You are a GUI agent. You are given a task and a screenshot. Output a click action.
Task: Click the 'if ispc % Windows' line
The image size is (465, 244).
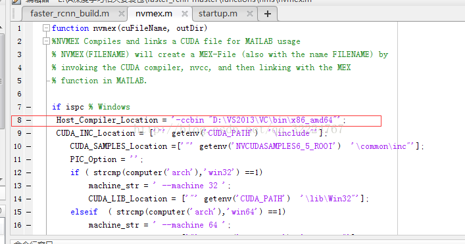(x=91, y=107)
